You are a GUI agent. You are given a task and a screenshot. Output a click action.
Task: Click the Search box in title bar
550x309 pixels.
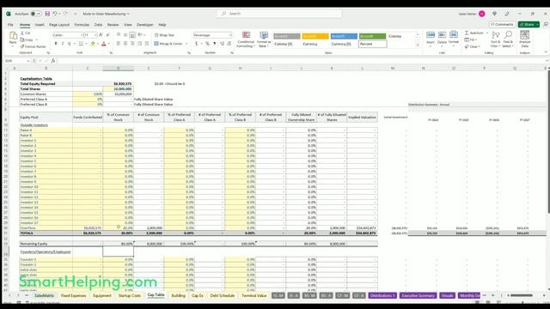click(279, 14)
